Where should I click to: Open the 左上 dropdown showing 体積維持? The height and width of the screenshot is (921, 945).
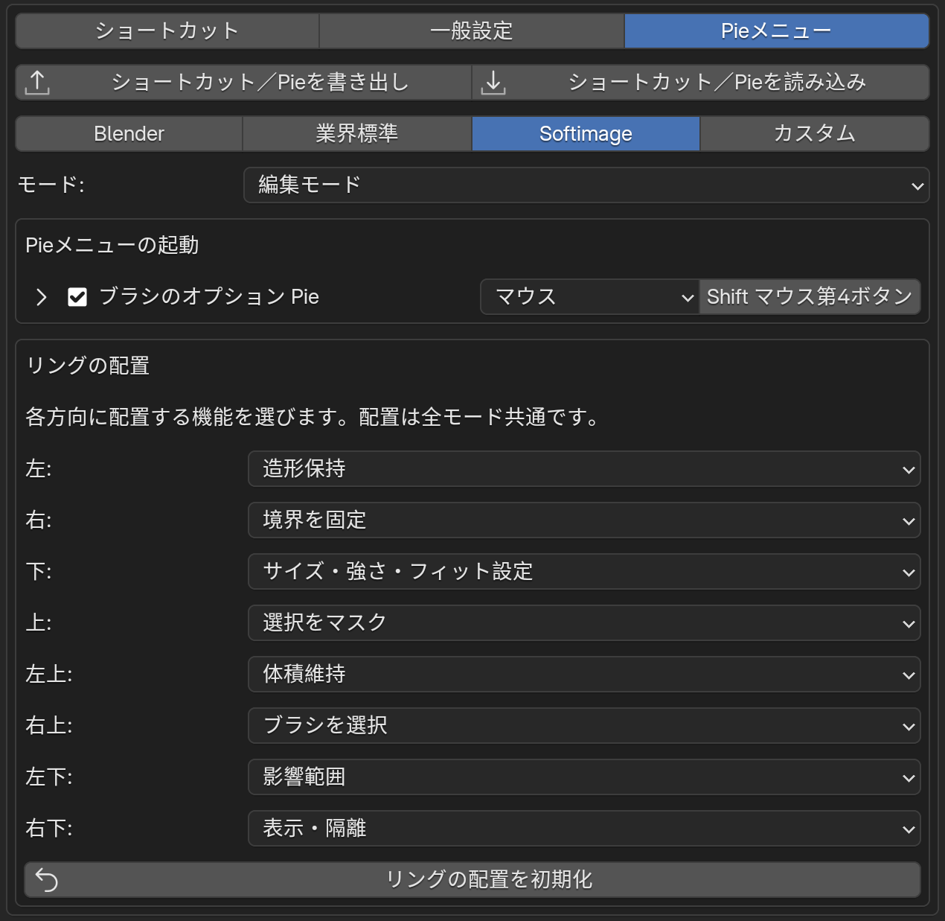click(584, 675)
